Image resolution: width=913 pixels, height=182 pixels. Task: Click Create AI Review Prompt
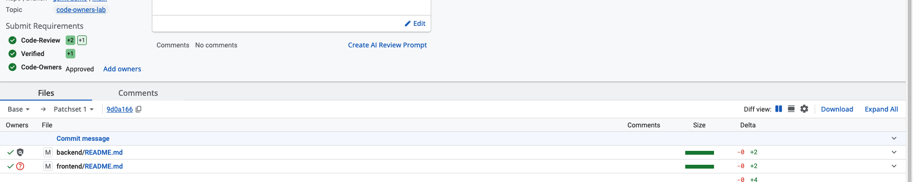387,45
